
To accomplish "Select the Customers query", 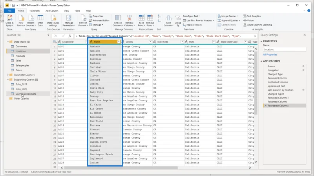I will tap(21, 47).
